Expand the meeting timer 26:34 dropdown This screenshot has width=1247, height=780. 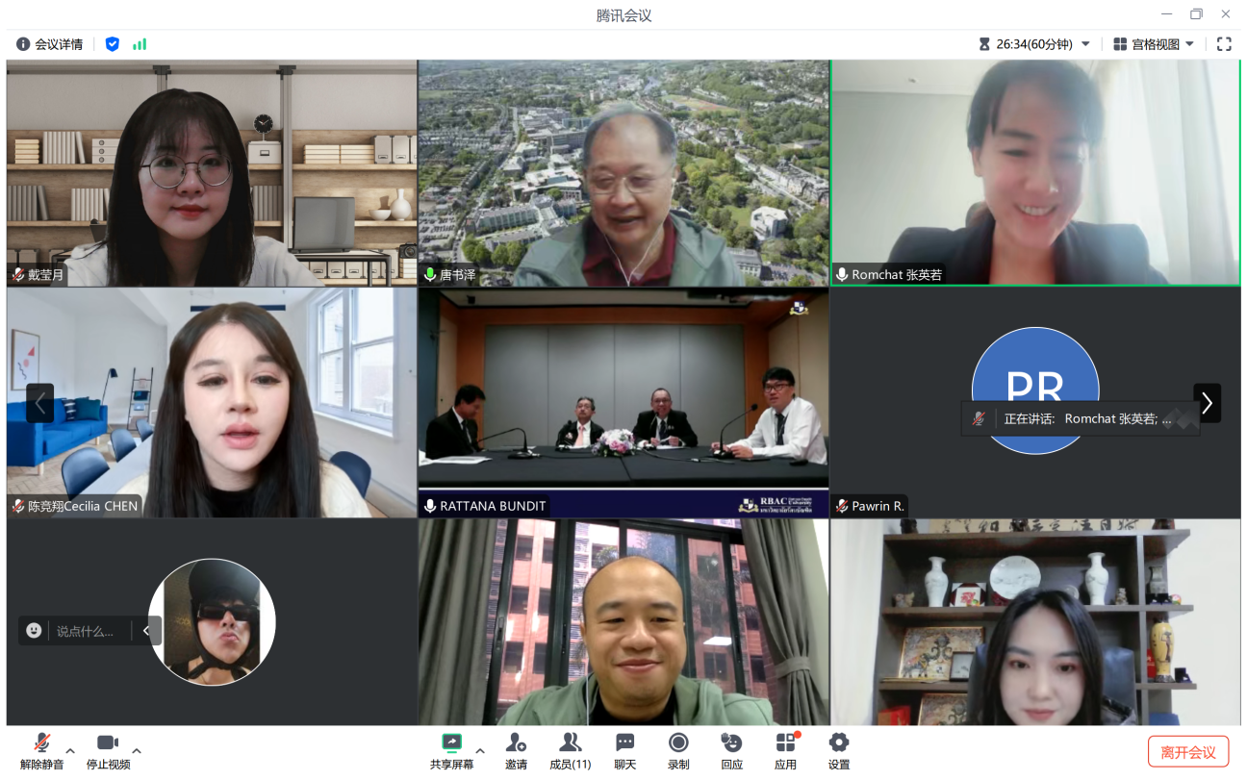[x=1085, y=44]
